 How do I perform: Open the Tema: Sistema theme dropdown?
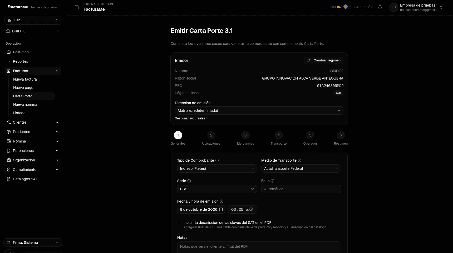33,243
